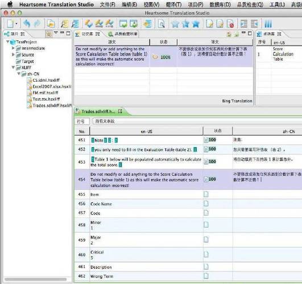The image size is (302, 284).
Task: Collapse the TestProject tree node
Action: (x=8, y=42)
